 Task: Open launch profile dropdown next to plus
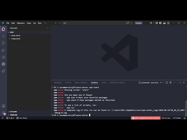point(163,83)
